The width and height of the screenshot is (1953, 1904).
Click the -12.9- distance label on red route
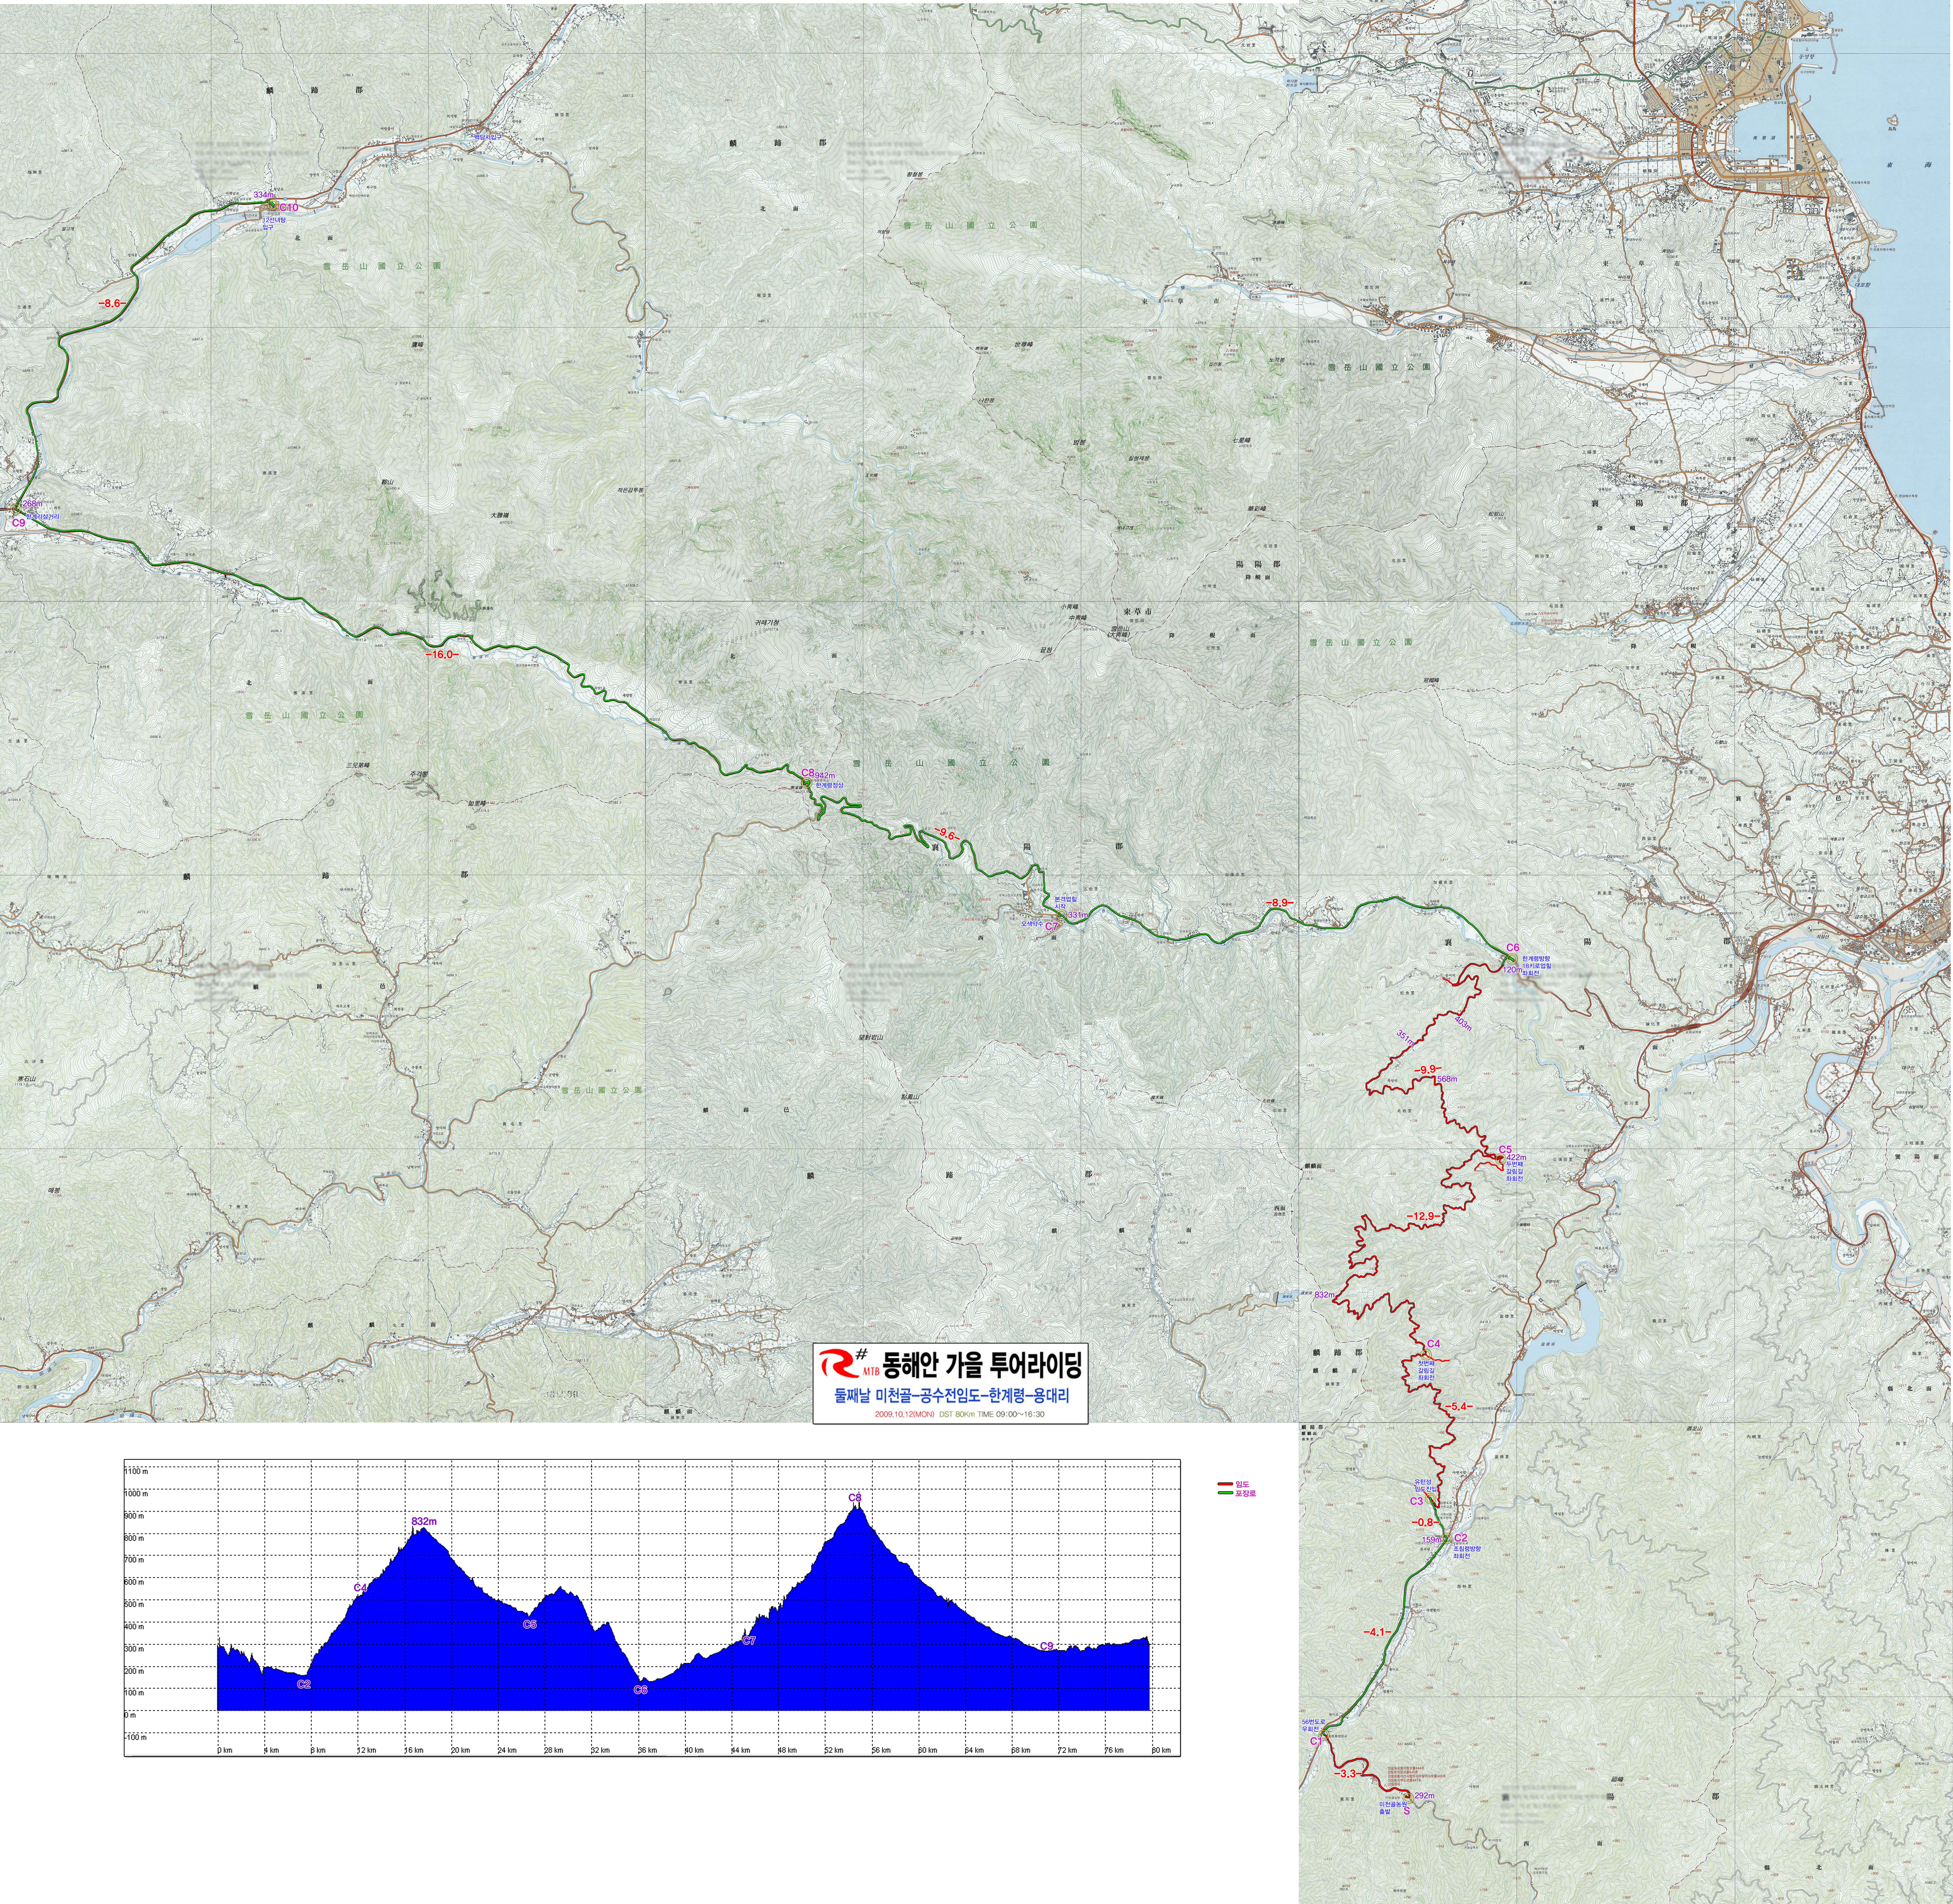1424,1216
